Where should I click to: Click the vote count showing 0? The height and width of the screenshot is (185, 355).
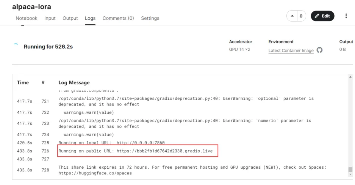point(301,16)
